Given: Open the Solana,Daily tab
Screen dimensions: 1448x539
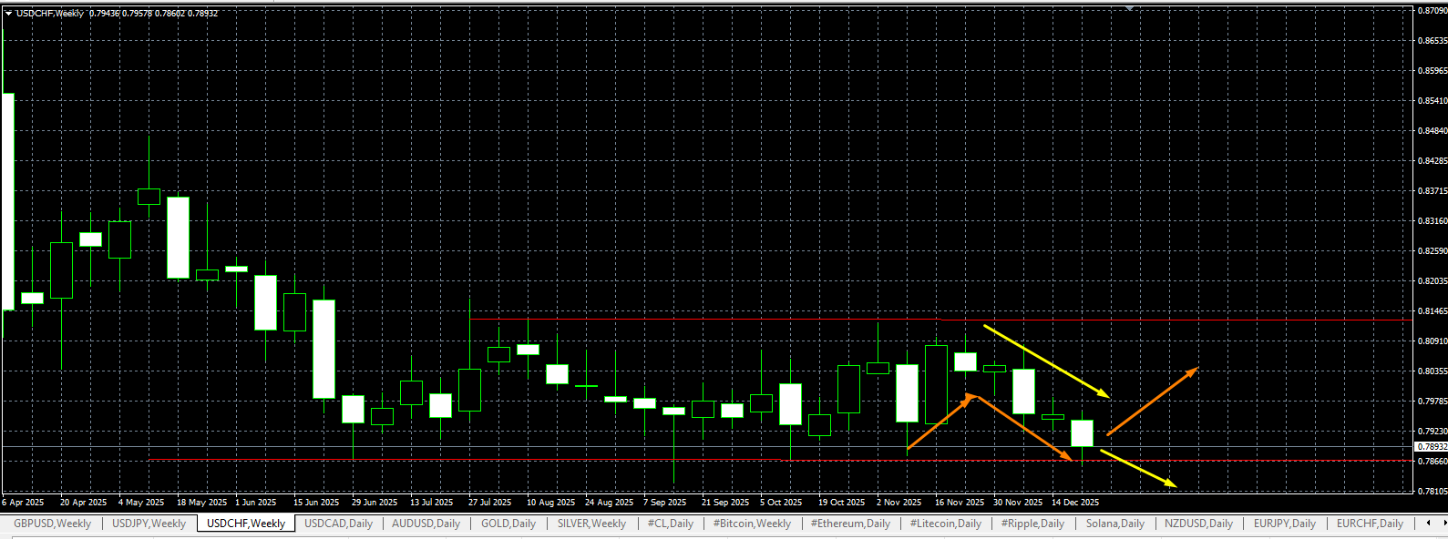Looking at the screenshot, I should [x=1115, y=524].
